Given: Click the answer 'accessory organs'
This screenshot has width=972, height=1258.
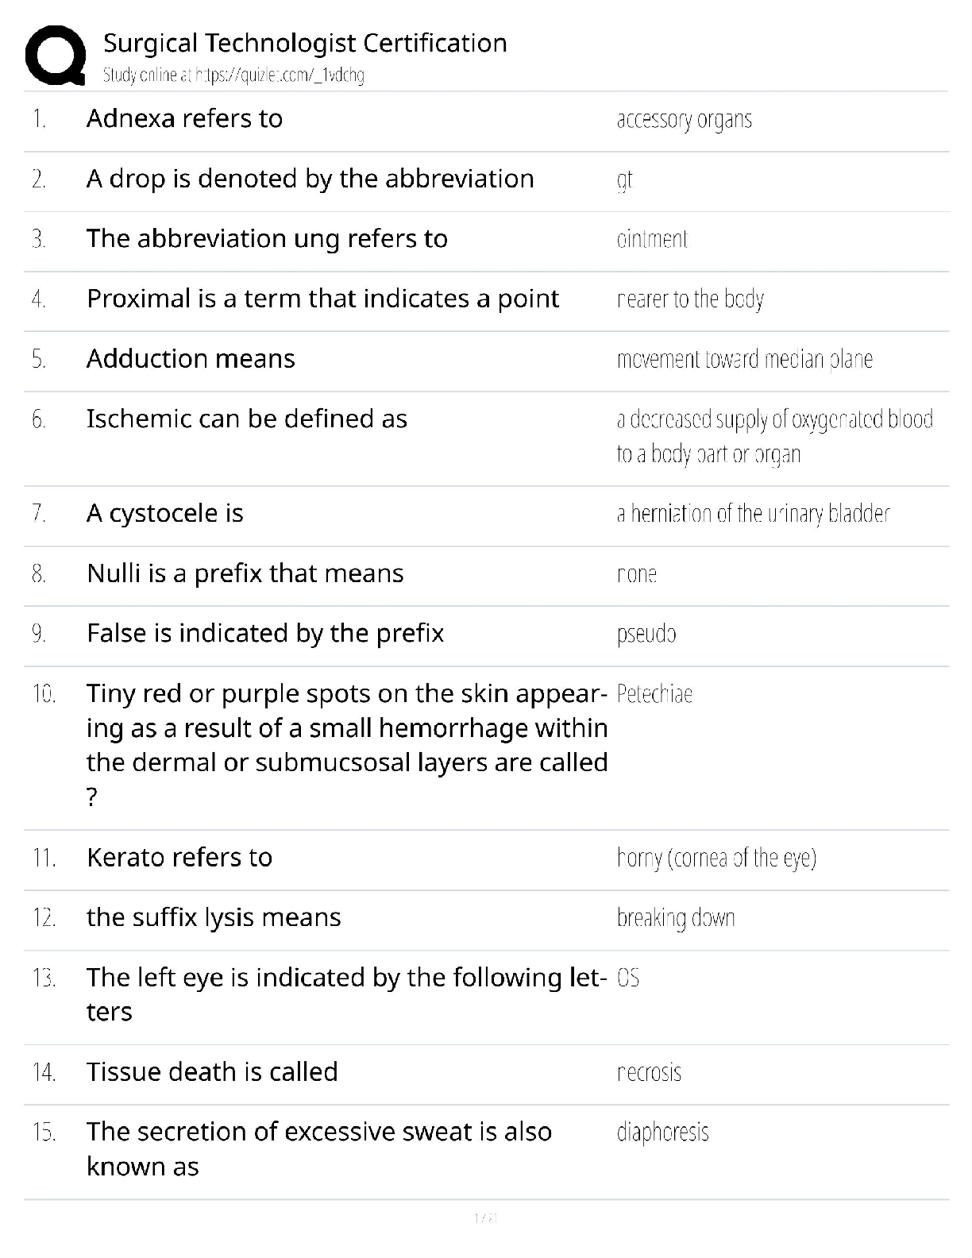Looking at the screenshot, I should point(684,119).
